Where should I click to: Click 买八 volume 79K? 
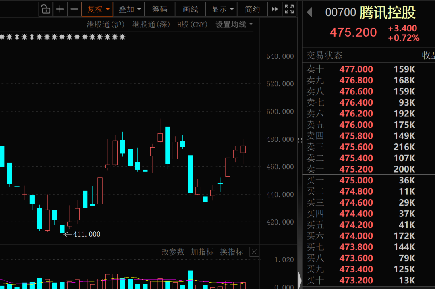click(407, 258)
